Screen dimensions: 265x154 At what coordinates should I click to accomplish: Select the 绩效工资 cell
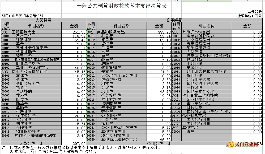[x=36, y=56]
